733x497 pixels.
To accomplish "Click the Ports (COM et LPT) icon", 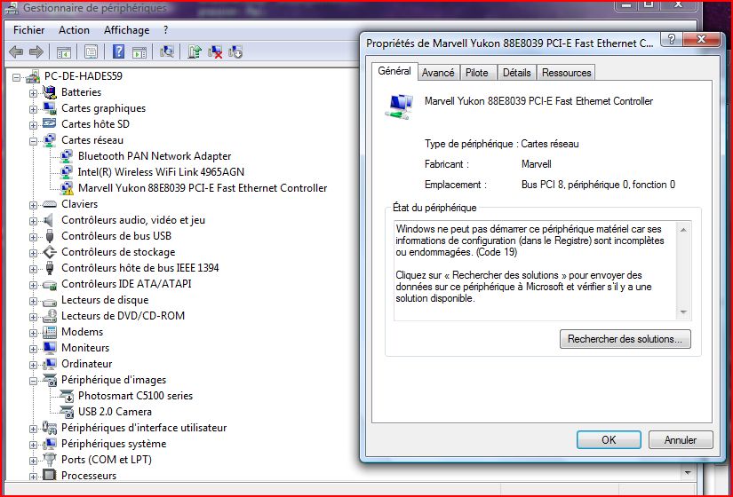I will pos(50,459).
